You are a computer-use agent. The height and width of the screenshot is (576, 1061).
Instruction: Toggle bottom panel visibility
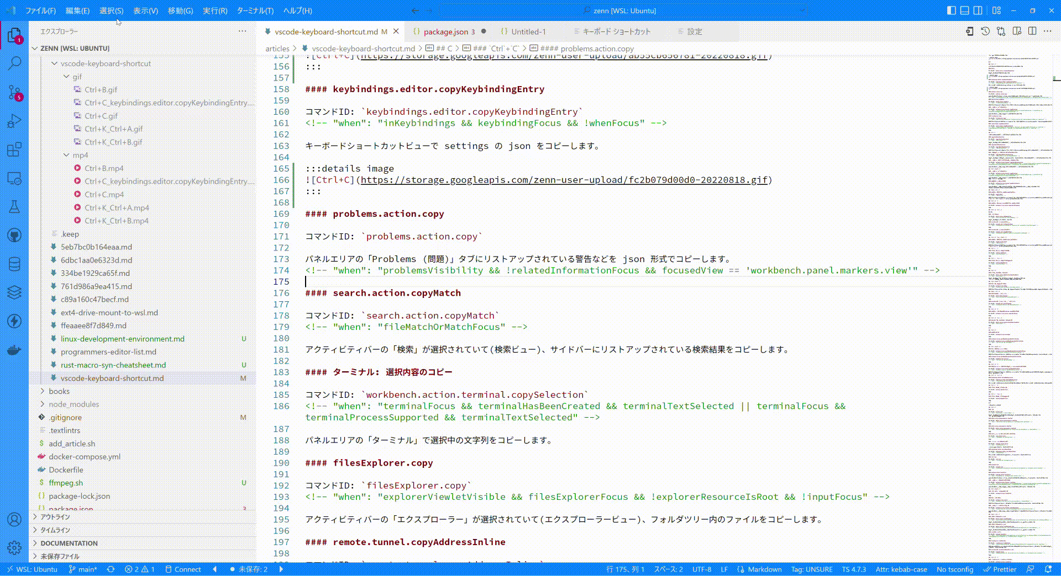[964, 10]
